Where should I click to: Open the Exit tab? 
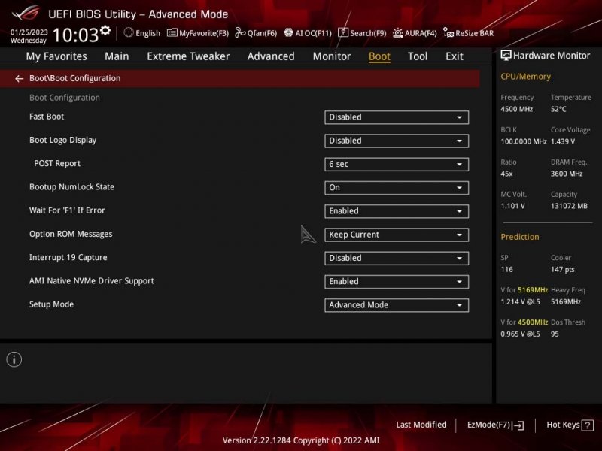[x=455, y=56]
